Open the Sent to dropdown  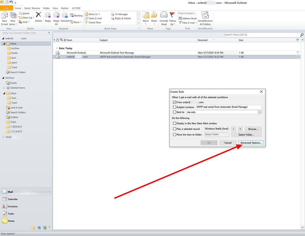[x=260, y=112]
